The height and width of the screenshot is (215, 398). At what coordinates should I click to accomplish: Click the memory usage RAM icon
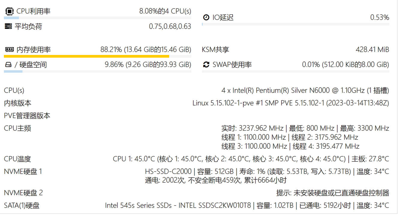pos(9,50)
